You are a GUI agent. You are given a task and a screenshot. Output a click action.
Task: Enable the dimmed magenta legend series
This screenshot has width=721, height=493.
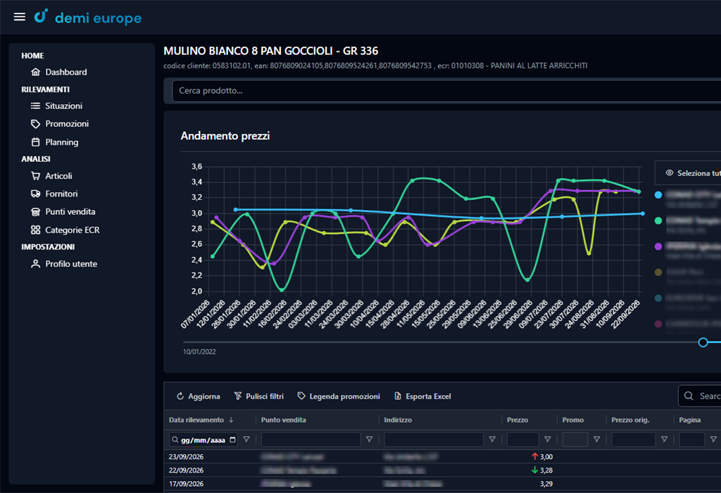coord(658,324)
